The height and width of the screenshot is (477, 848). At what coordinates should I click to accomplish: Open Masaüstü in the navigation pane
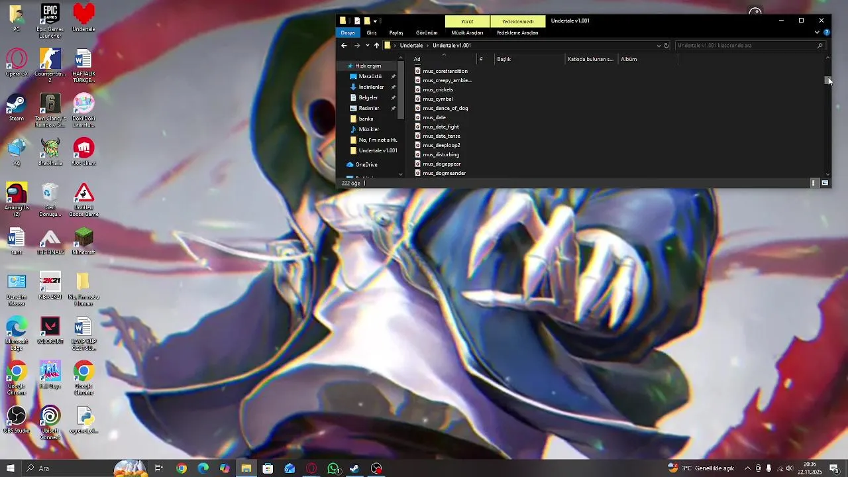point(370,76)
